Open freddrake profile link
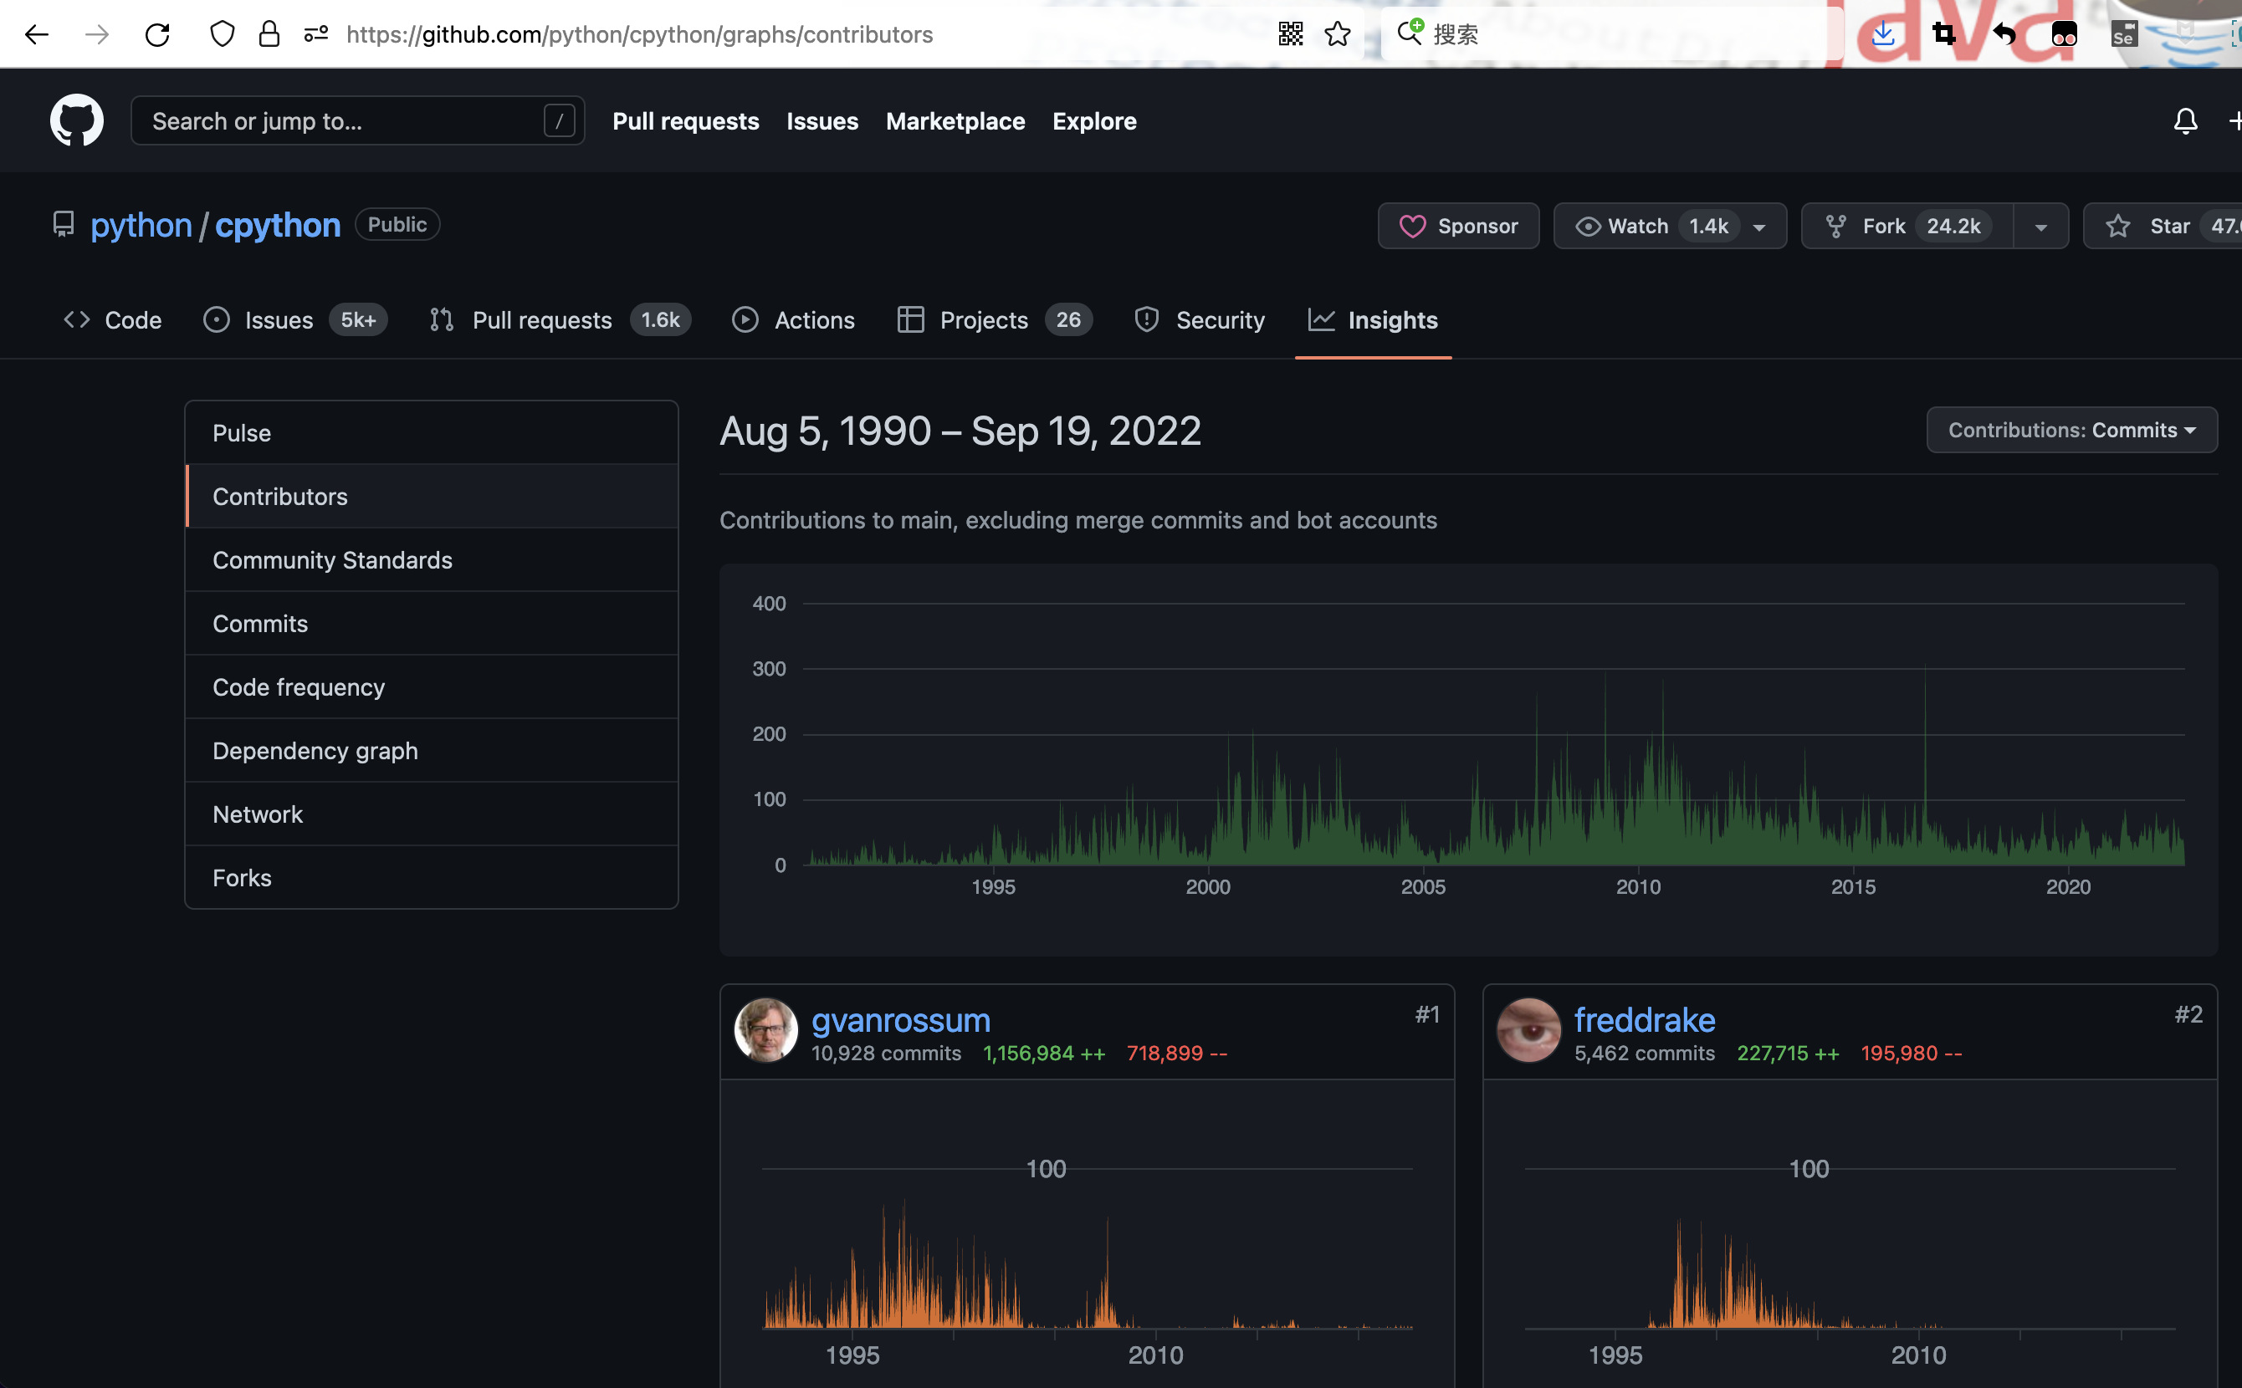Screen dimensions: 2242x1388 [x=1644, y=1020]
